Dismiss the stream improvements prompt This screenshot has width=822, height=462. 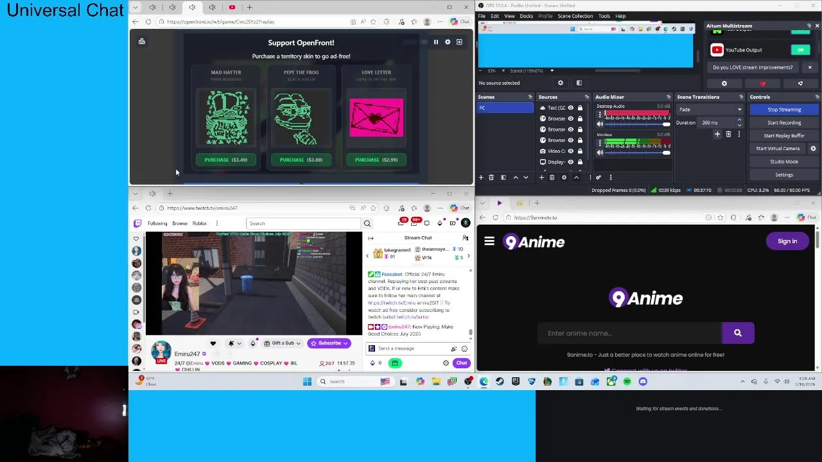810,67
